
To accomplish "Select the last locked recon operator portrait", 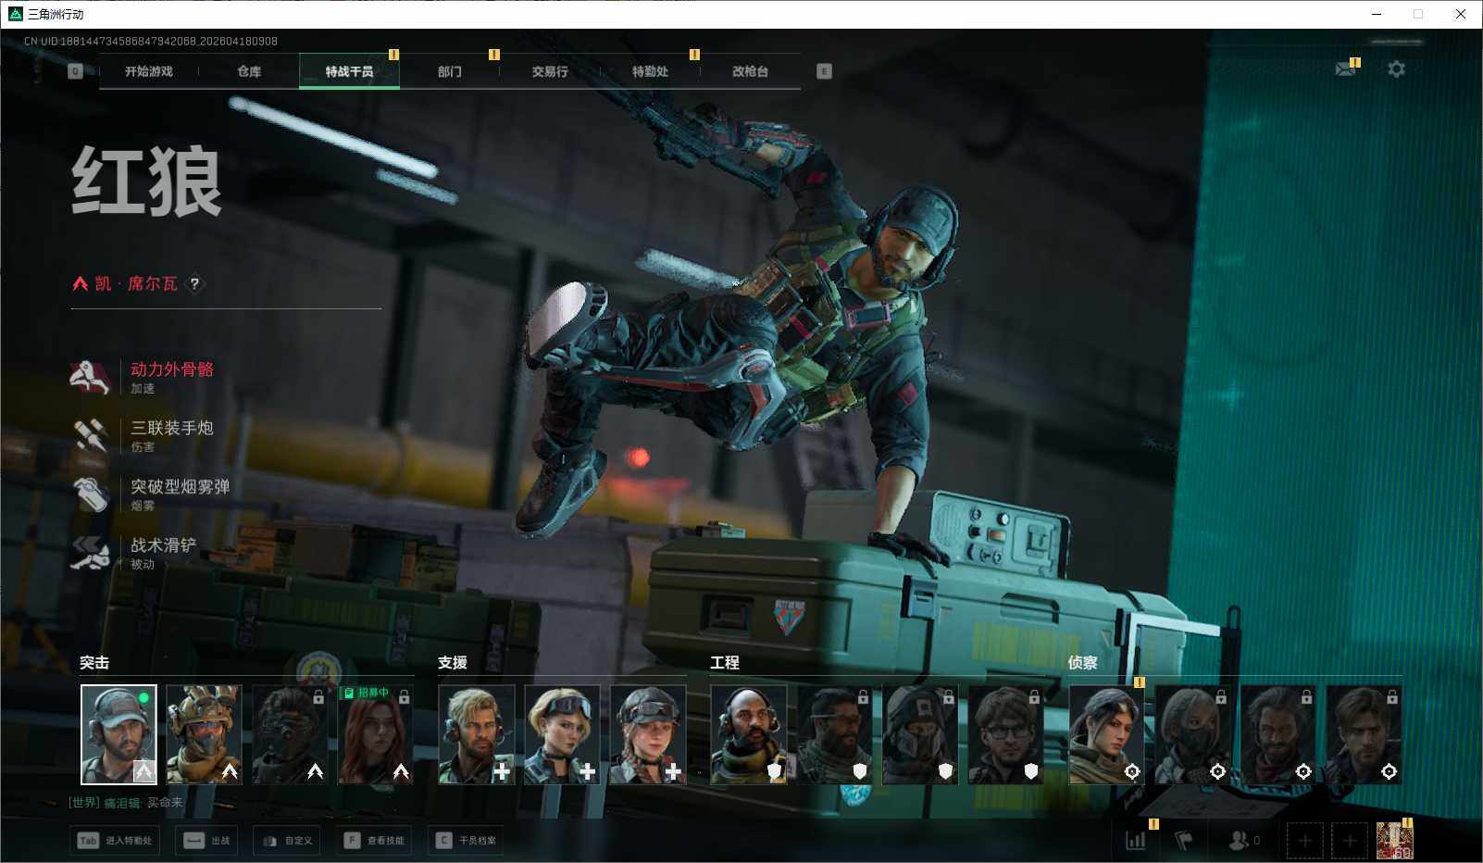I will pos(1365,734).
